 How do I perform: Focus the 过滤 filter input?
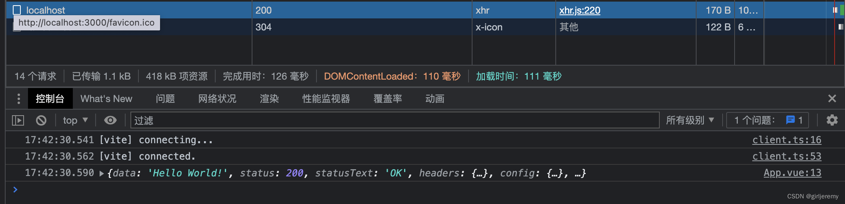click(x=394, y=120)
